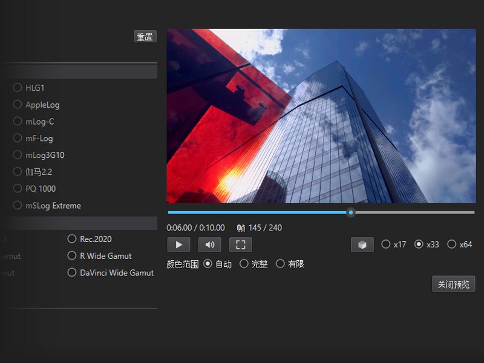This screenshot has width=484, height=363.
Task: Select mLog-C radio button
Action: point(18,121)
